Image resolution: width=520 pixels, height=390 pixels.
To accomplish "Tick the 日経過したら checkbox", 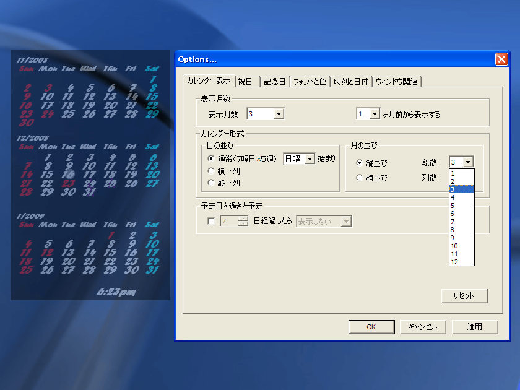I will [211, 221].
